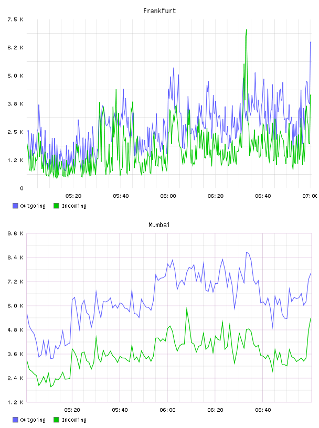The width and height of the screenshot is (319, 428).
Task: Click the 1.2 K label on Mumbai axis
Action: pyautogui.click(x=15, y=402)
